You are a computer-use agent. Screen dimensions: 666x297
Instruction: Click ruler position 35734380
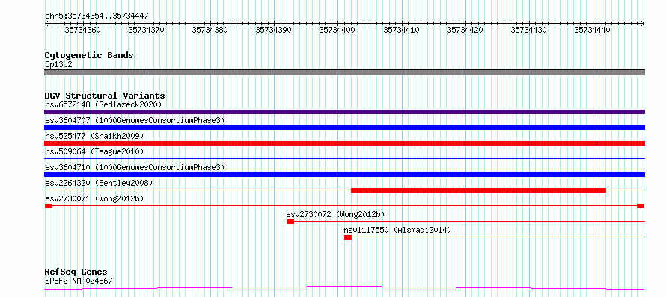pyautogui.click(x=210, y=30)
